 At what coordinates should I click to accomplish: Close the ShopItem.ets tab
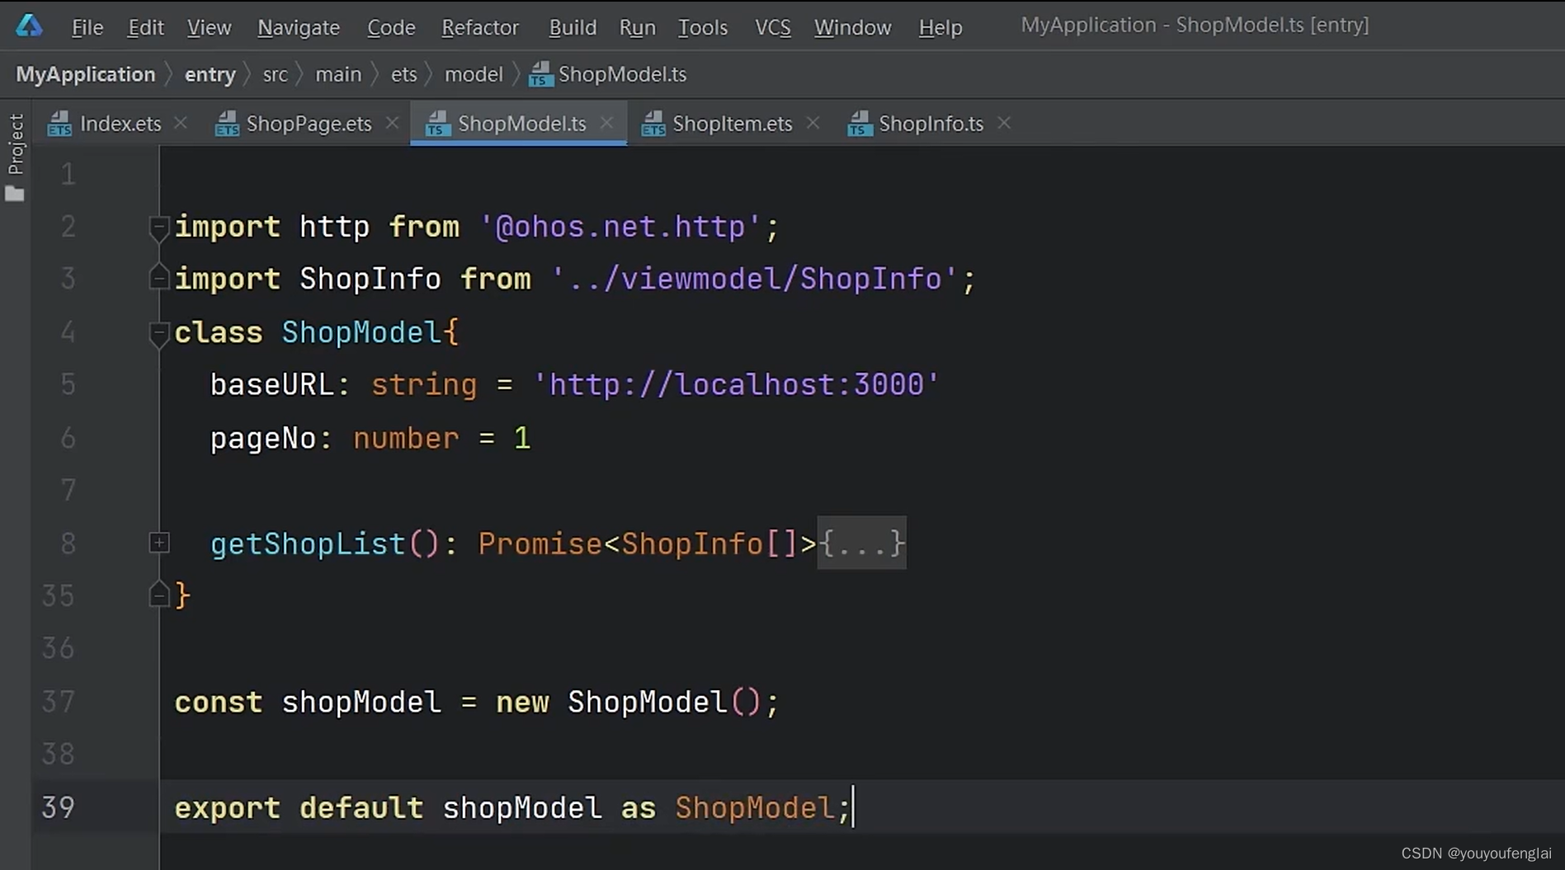coord(813,123)
